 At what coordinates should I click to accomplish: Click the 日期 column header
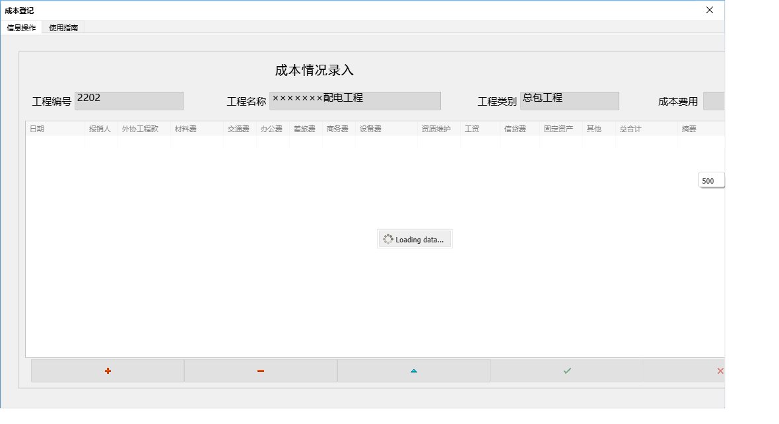[x=38, y=129]
